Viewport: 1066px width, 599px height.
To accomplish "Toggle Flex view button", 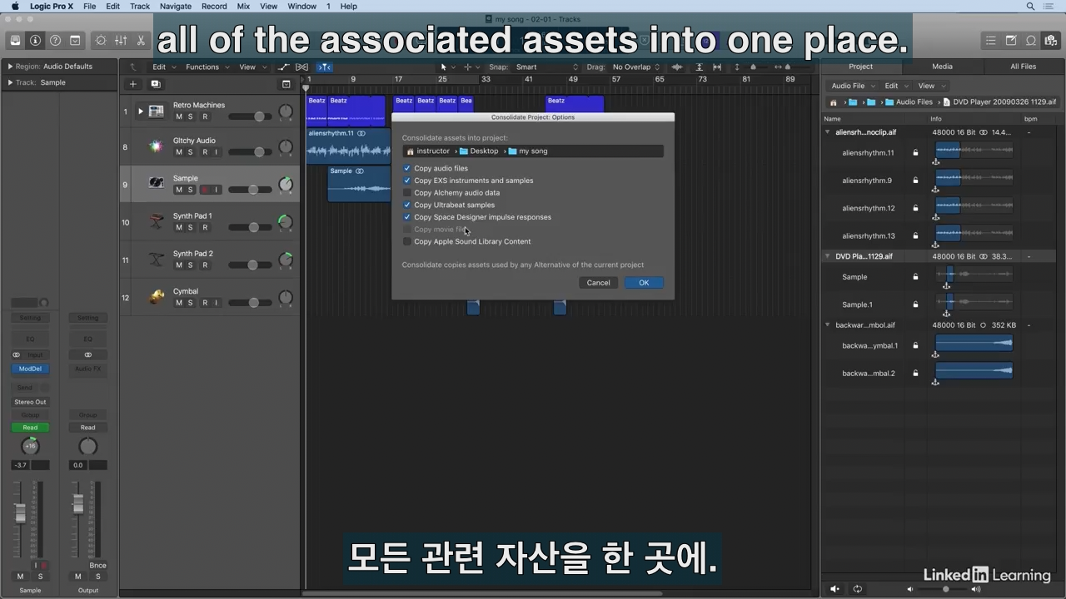I will [301, 67].
